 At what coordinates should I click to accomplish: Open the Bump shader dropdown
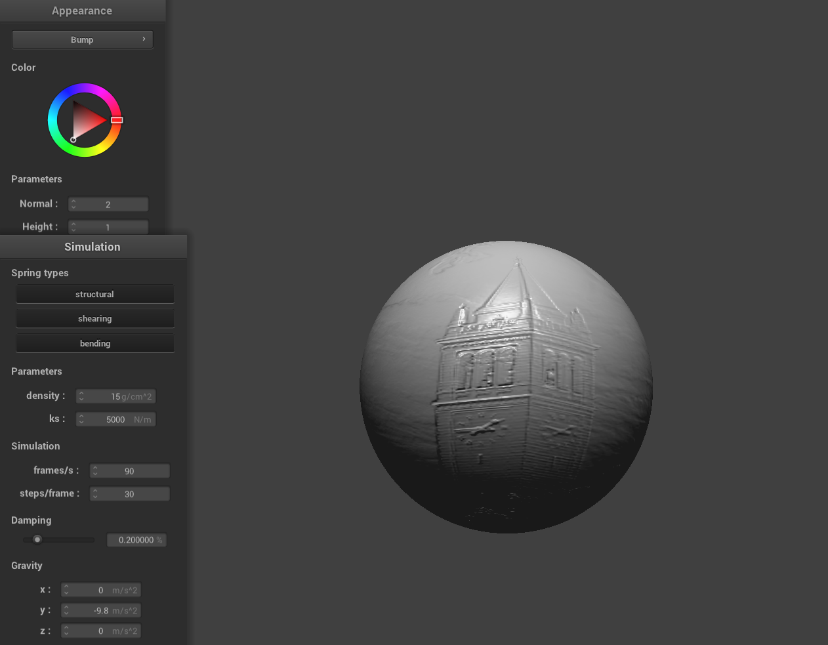[82, 39]
